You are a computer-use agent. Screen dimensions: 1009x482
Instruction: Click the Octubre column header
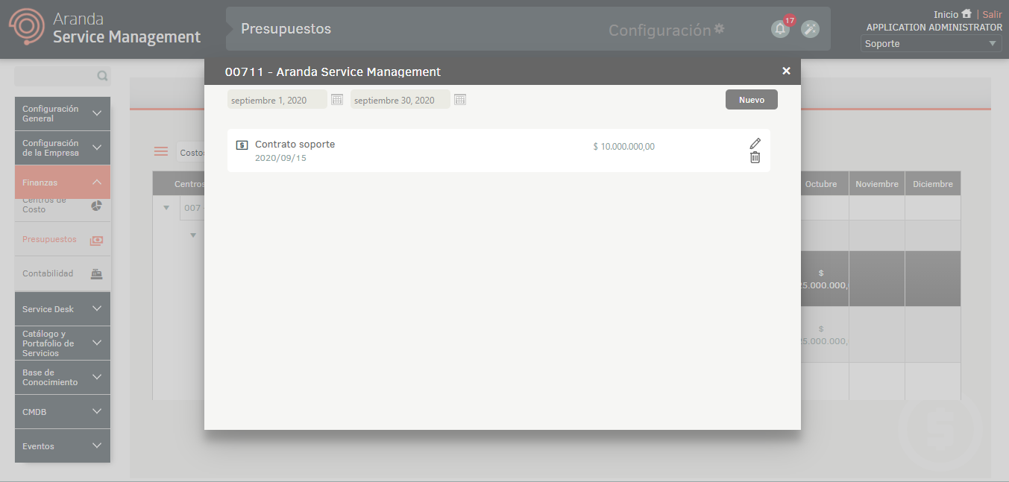pyautogui.click(x=821, y=184)
